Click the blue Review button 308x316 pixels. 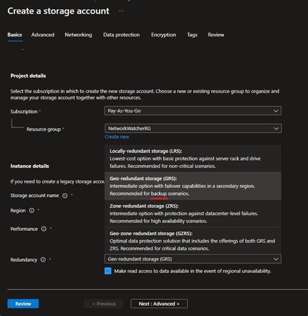(23, 304)
